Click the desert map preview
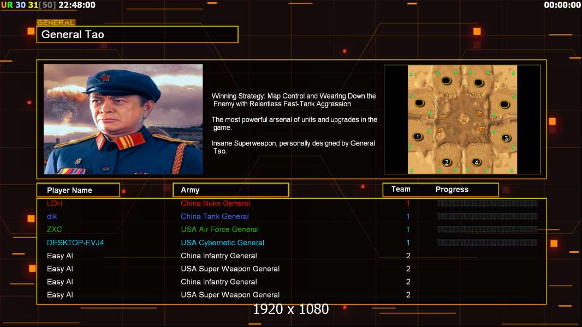The height and width of the screenshot is (327, 582). click(x=462, y=119)
